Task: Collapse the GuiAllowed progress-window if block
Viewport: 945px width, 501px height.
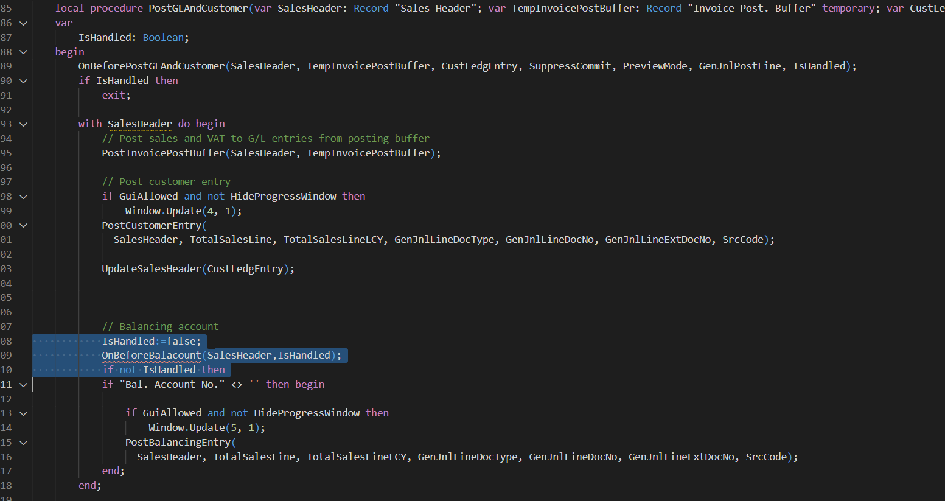Action: coord(23,196)
